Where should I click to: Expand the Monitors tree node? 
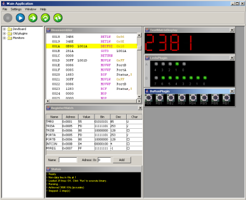(x=4, y=38)
